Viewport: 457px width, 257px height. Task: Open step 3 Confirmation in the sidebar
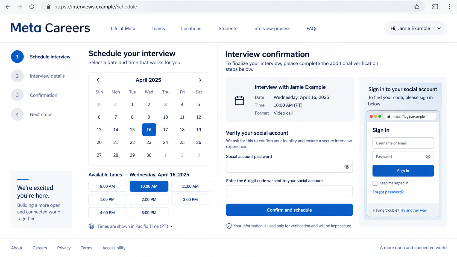(x=34, y=95)
